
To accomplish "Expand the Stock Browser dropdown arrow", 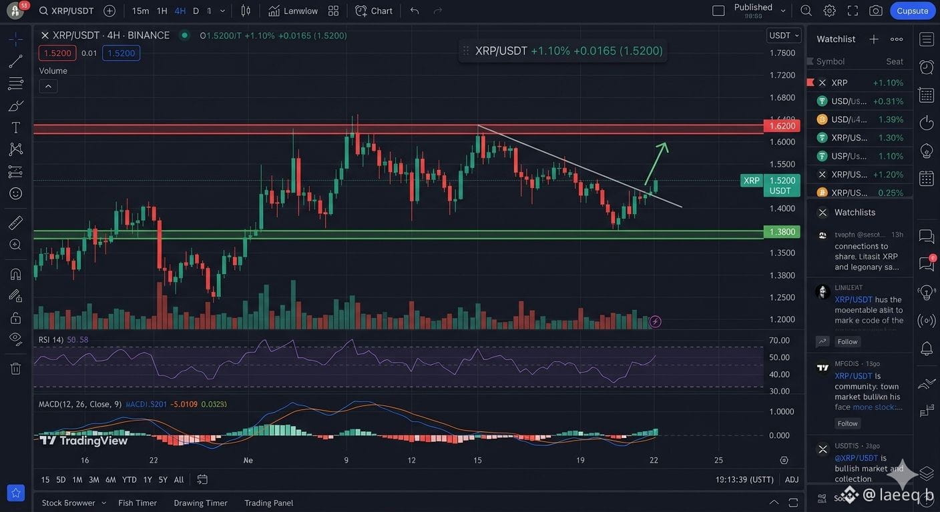I will click(103, 503).
